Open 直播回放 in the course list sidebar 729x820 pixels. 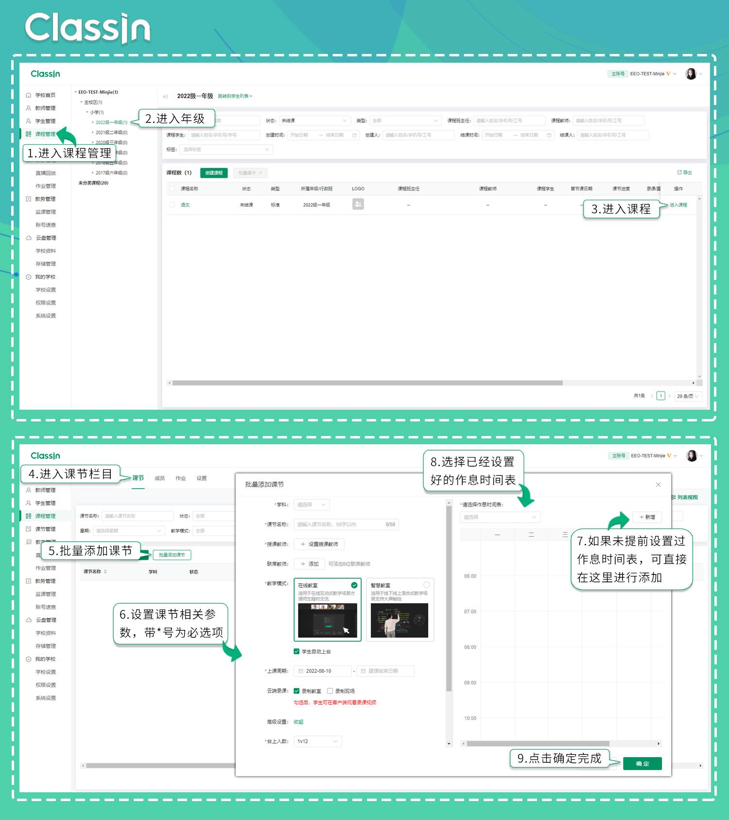tap(46, 173)
